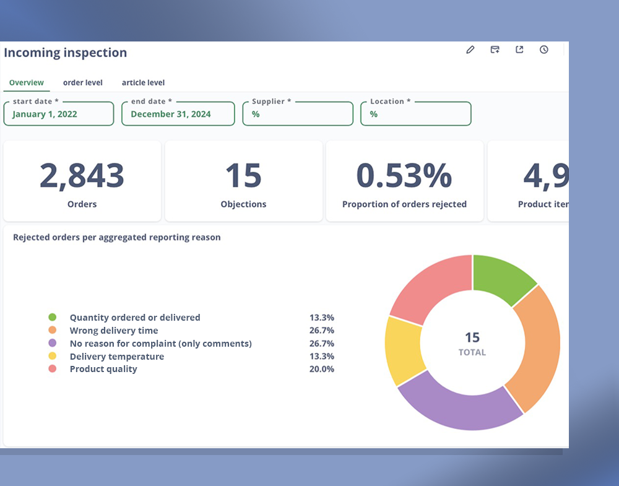Click the purple No reason for complaint dot
619x486 pixels.
click(x=53, y=343)
